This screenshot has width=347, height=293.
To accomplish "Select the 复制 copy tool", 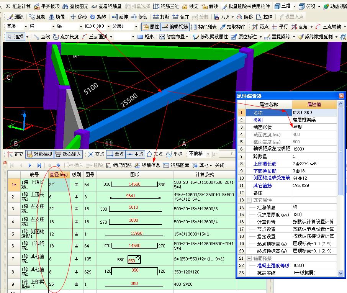I will [x=37, y=17].
